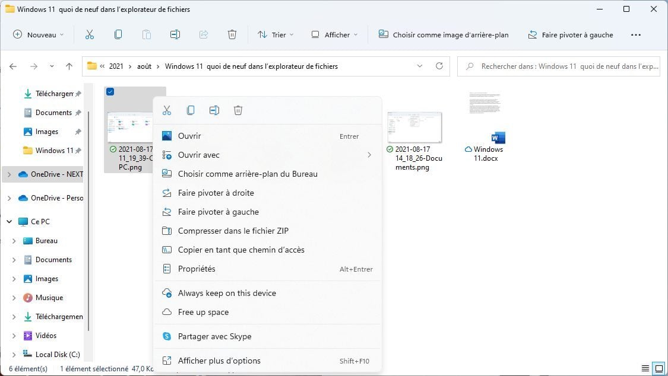
Task: Select Faire pivoter à droite
Action: tap(268, 193)
